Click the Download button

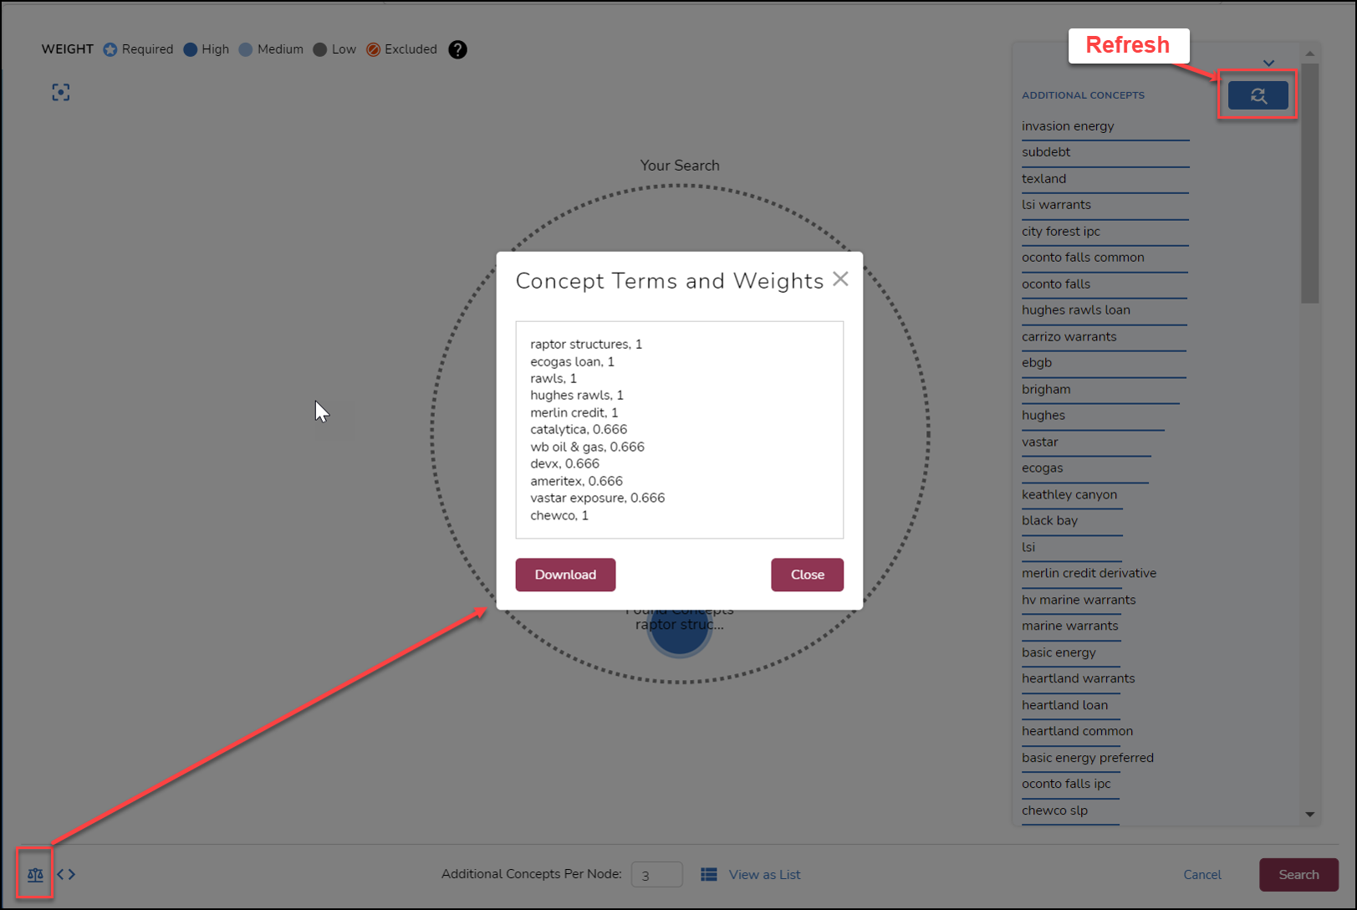click(565, 575)
